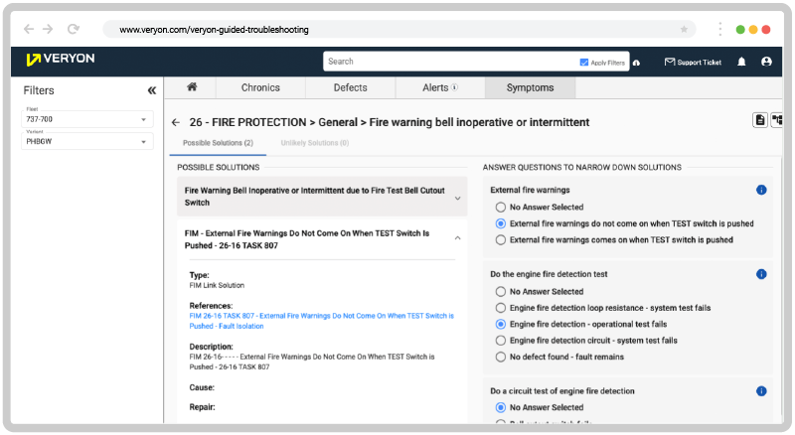Select 'Engine fire detection circuit - system test fails'
Image resolution: width=795 pixels, height=435 pixels.
point(501,340)
